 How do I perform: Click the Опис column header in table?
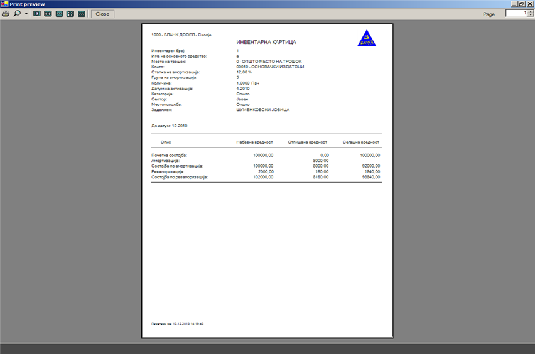(166, 142)
